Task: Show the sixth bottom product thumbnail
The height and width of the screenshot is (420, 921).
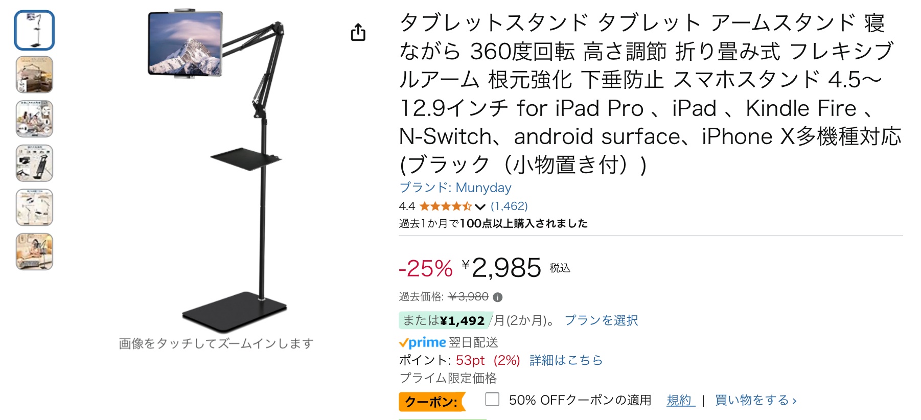Action: click(x=34, y=252)
